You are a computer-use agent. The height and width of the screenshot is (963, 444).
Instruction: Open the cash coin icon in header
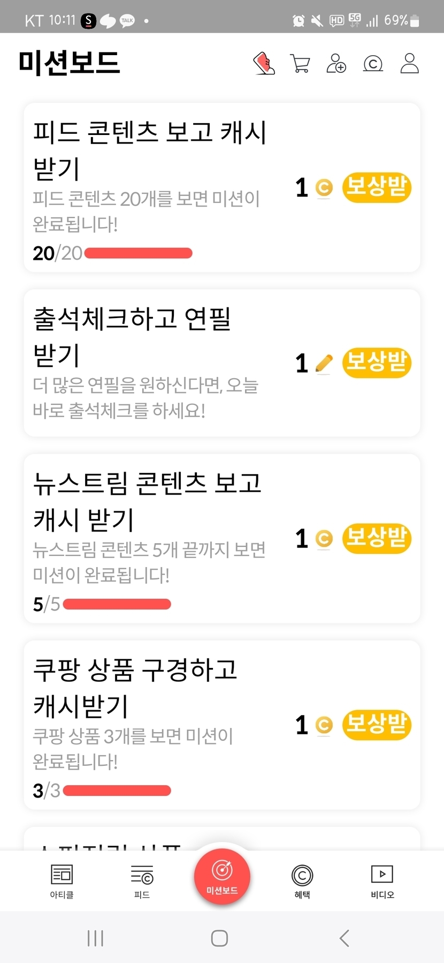pyautogui.click(x=373, y=64)
